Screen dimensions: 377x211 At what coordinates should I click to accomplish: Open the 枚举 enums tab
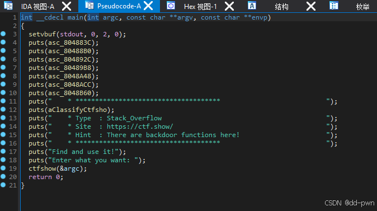[362, 7]
